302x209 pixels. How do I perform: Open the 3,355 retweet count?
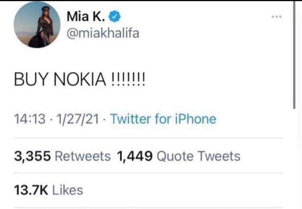(x=32, y=156)
